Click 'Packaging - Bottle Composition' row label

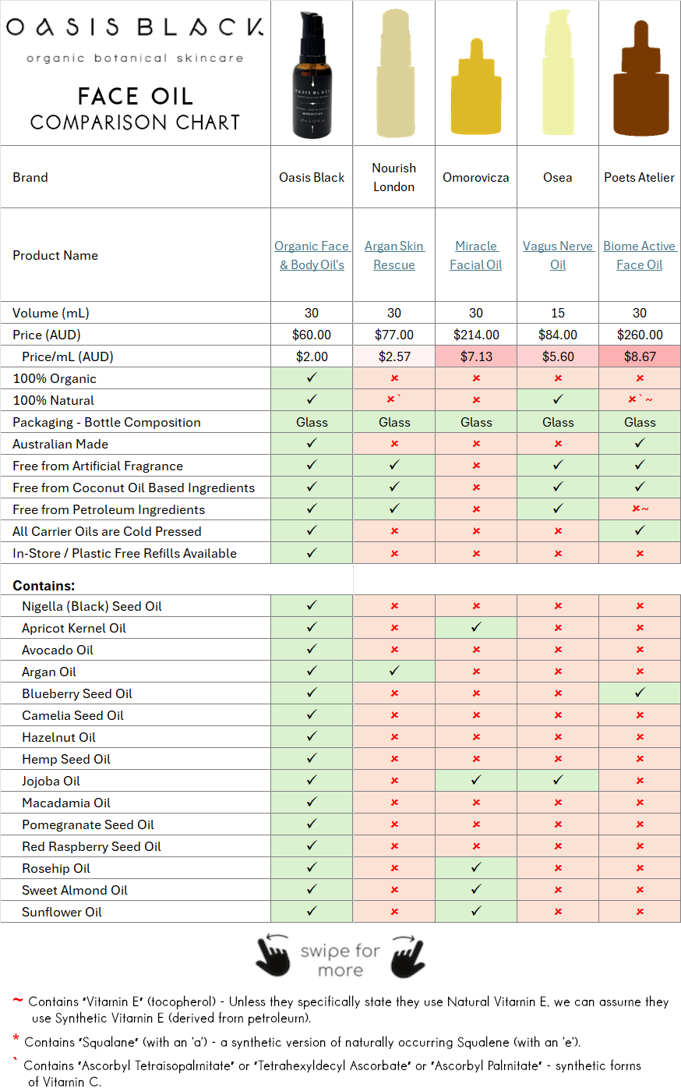pos(107,422)
